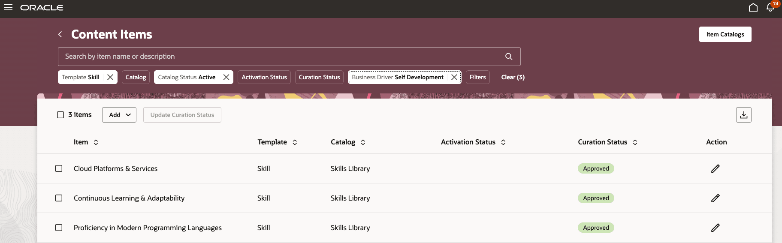Click the search magnifier icon
The width and height of the screenshot is (782, 243).
[509, 57]
